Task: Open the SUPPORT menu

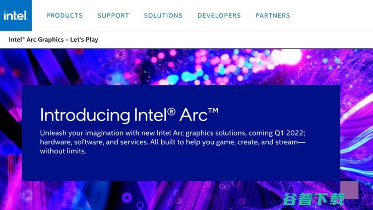Action: coord(113,16)
